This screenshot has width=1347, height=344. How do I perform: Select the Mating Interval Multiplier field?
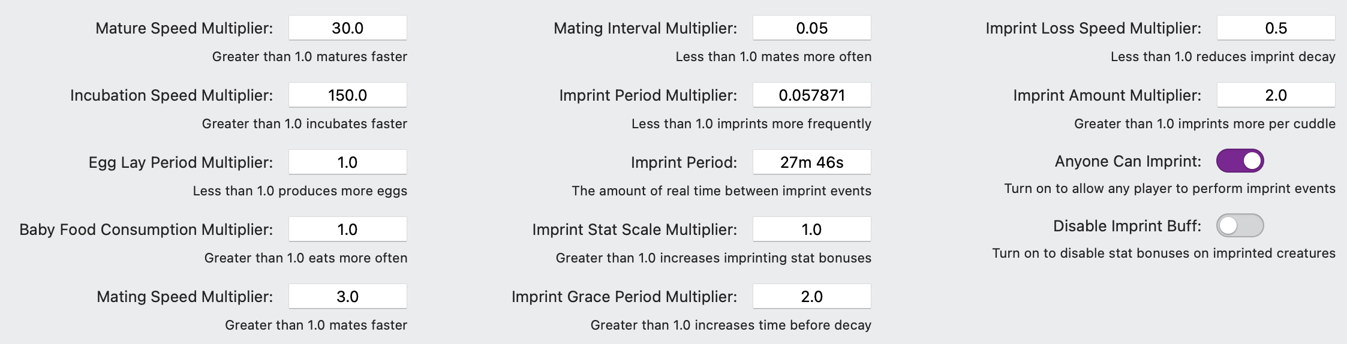click(812, 28)
